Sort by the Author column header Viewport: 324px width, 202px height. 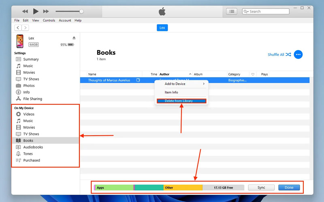pos(164,74)
